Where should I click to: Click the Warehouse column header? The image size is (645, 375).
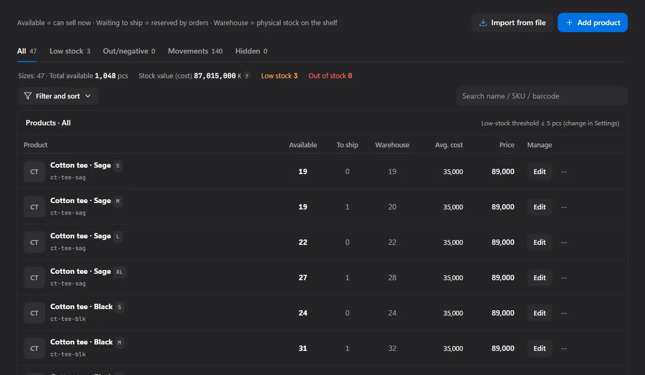click(x=392, y=145)
